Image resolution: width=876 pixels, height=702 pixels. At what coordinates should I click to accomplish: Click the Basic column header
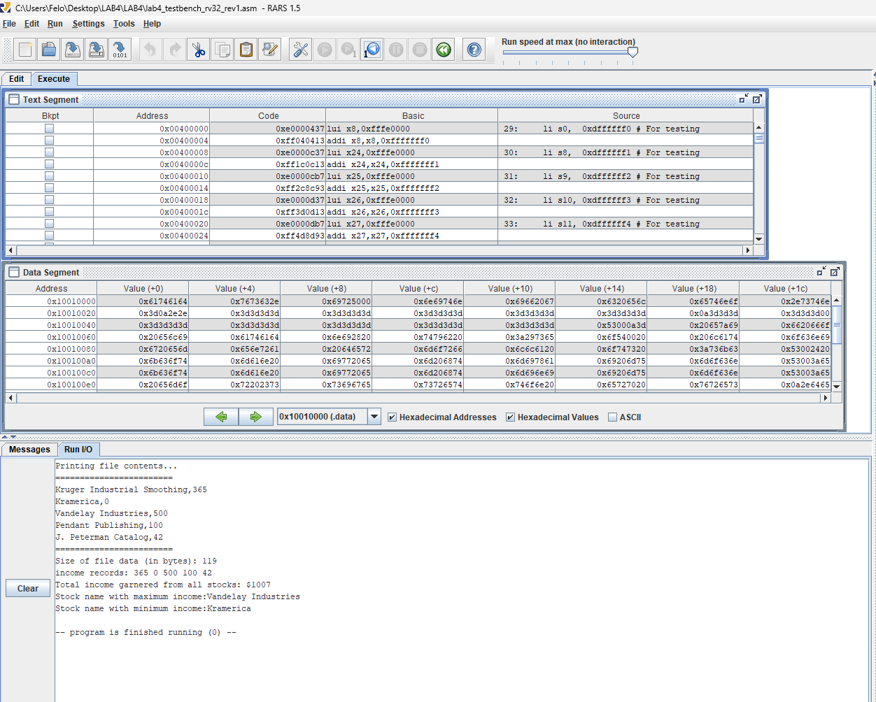tap(413, 116)
